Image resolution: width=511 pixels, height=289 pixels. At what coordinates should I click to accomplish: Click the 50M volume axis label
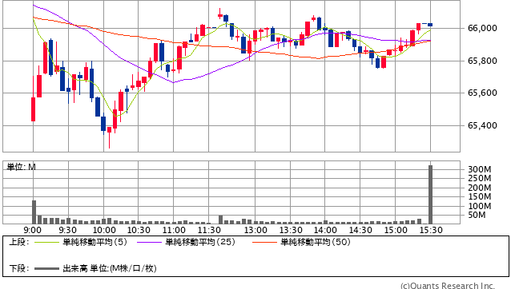pyautogui.click(x=477, y=215)
